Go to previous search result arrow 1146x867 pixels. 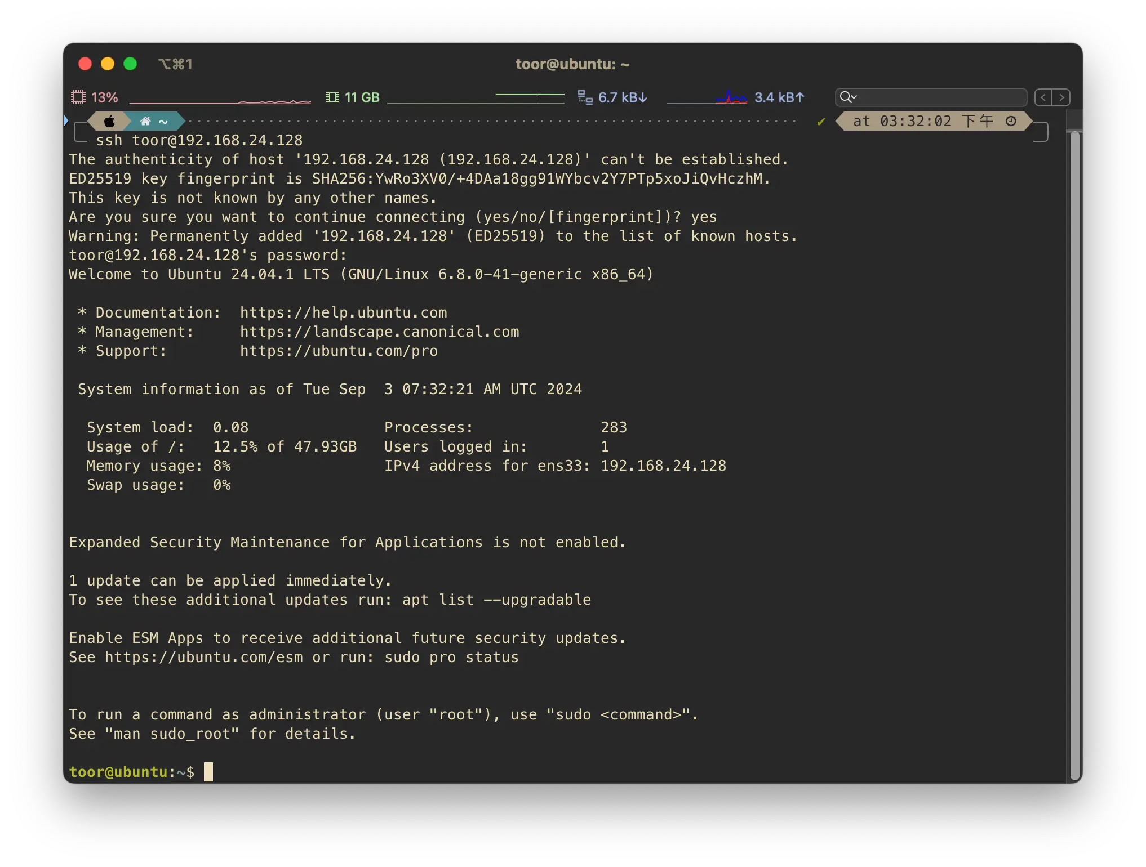click(x=1043, y=97)
